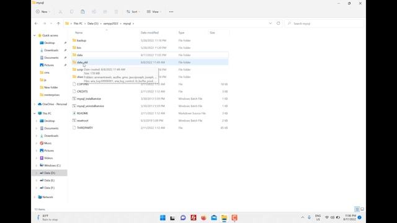The height and width of the screenshot is (223, 397).
Task: Click the File Explorer taskbar icon
Action: [224, 217]
